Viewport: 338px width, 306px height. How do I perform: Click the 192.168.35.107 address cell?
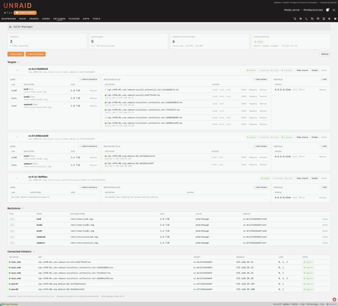(245, 284)
